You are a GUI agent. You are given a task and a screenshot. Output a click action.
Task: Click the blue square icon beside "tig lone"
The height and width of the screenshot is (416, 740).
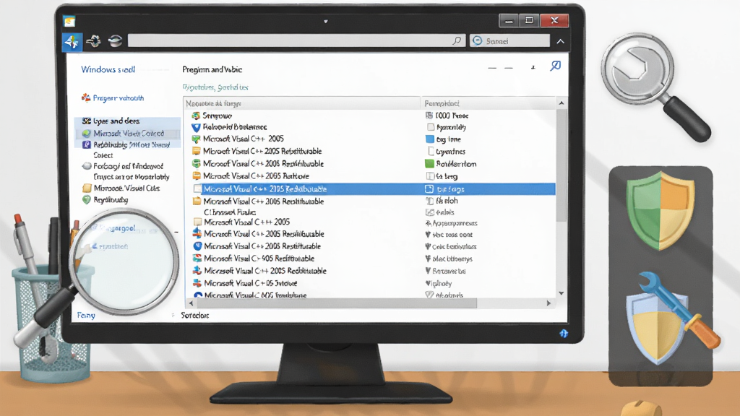[429, 139]
